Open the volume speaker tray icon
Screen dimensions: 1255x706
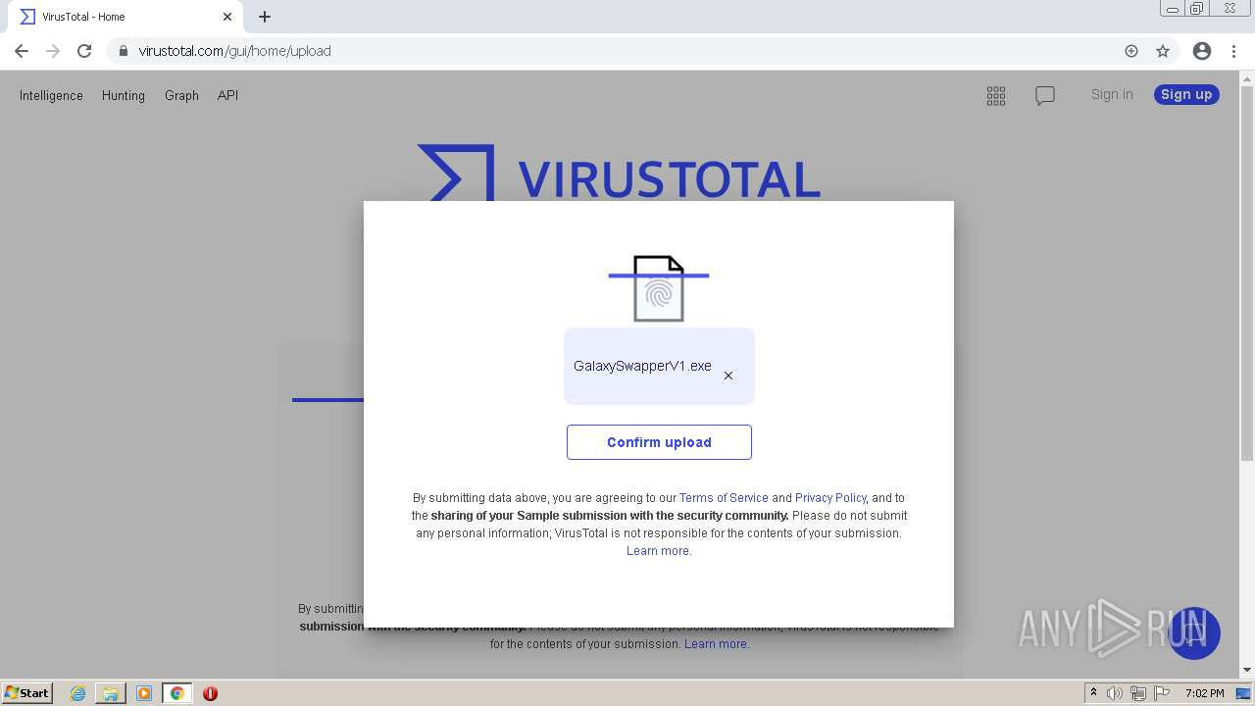coord(1115,693)
